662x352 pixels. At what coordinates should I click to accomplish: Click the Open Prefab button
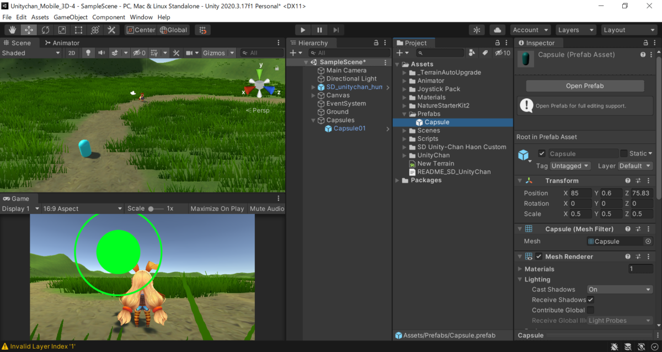[585, 86]
